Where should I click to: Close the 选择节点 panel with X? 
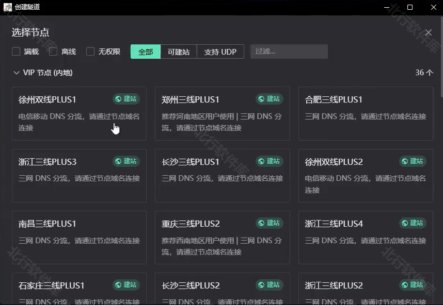(x=428, y=32)
